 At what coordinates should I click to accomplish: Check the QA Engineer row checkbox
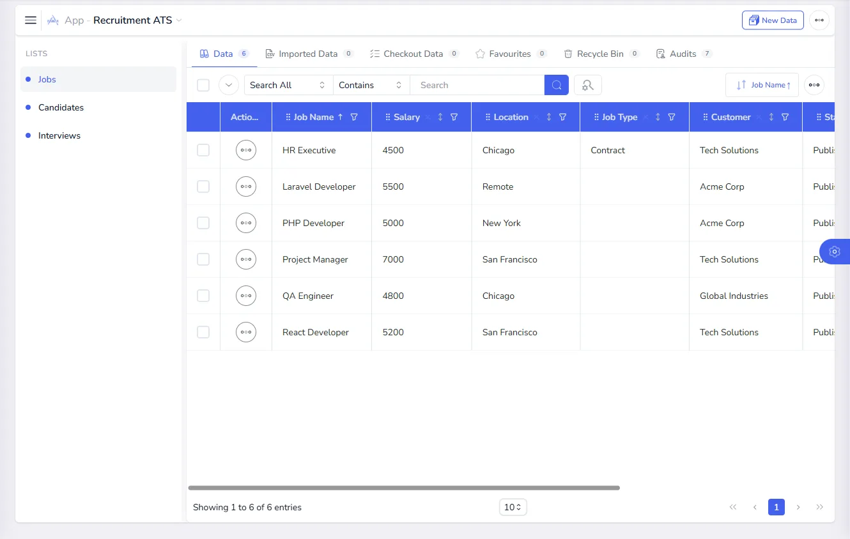point(203,296)
